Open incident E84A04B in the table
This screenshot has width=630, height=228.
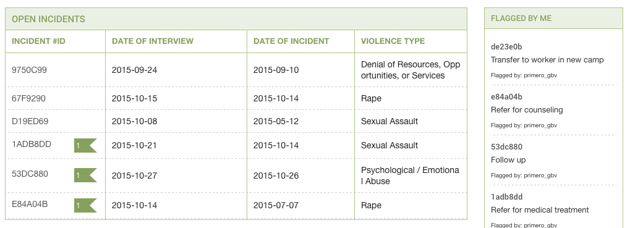click(x=30, y=204)
